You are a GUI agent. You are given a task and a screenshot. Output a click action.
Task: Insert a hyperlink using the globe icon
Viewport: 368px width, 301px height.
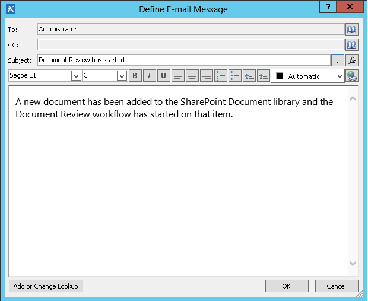point(352,76)
